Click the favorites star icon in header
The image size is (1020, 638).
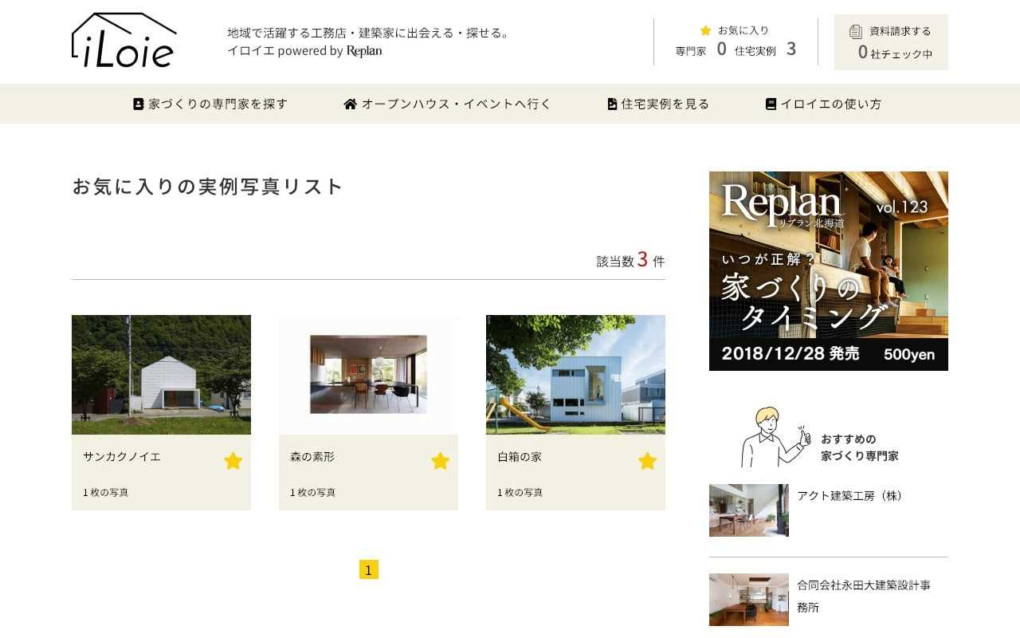tap(705, 30)
